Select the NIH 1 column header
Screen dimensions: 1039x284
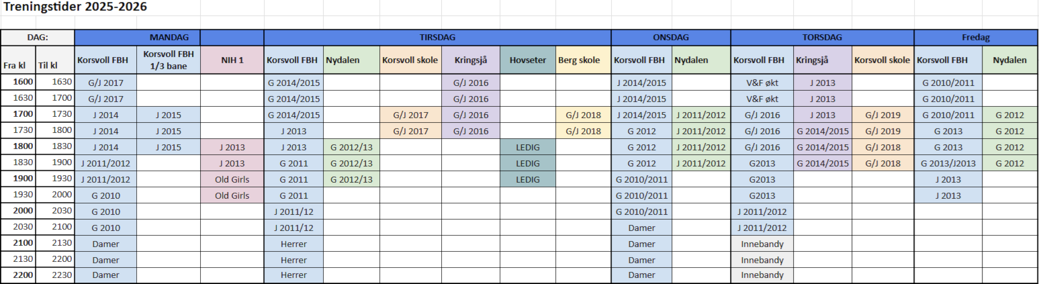[x=232, y=60]
